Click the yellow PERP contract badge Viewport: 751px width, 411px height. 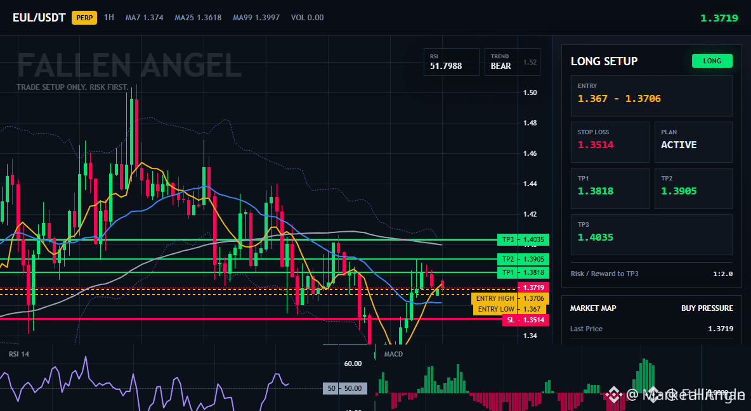tap(84, 18)
